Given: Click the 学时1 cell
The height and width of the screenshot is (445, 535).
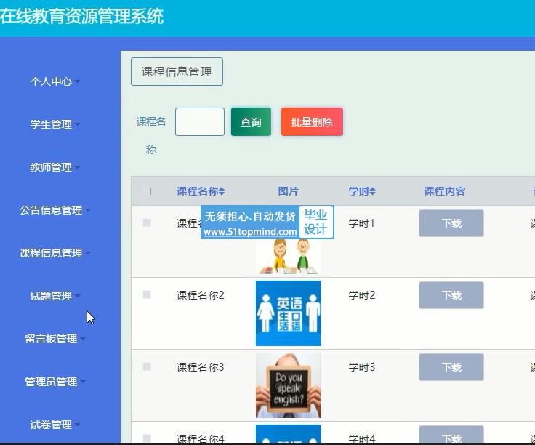Looking at the screenshot, I should (362, 223).
